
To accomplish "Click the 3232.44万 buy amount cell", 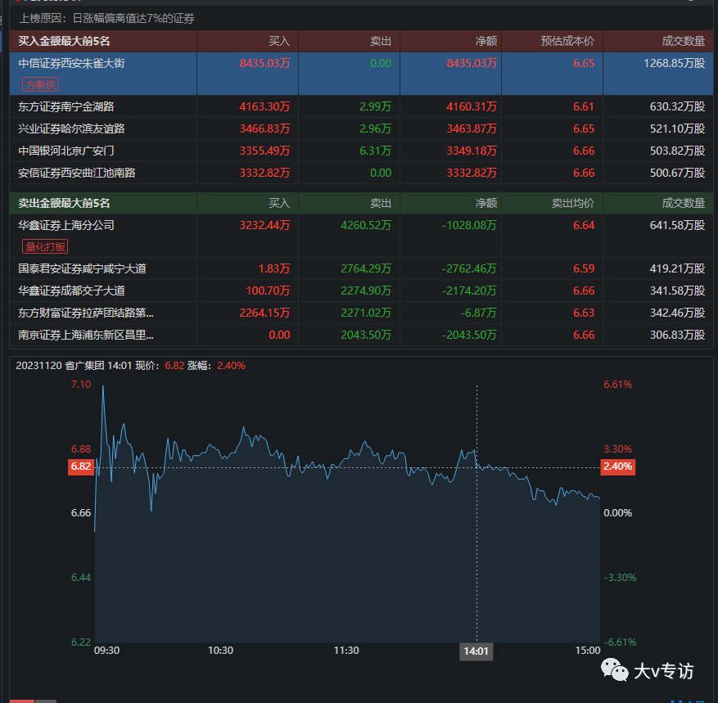I will pos(264,225).
